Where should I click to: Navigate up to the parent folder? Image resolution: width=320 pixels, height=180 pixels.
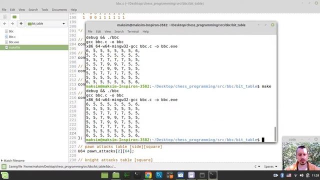21,23
